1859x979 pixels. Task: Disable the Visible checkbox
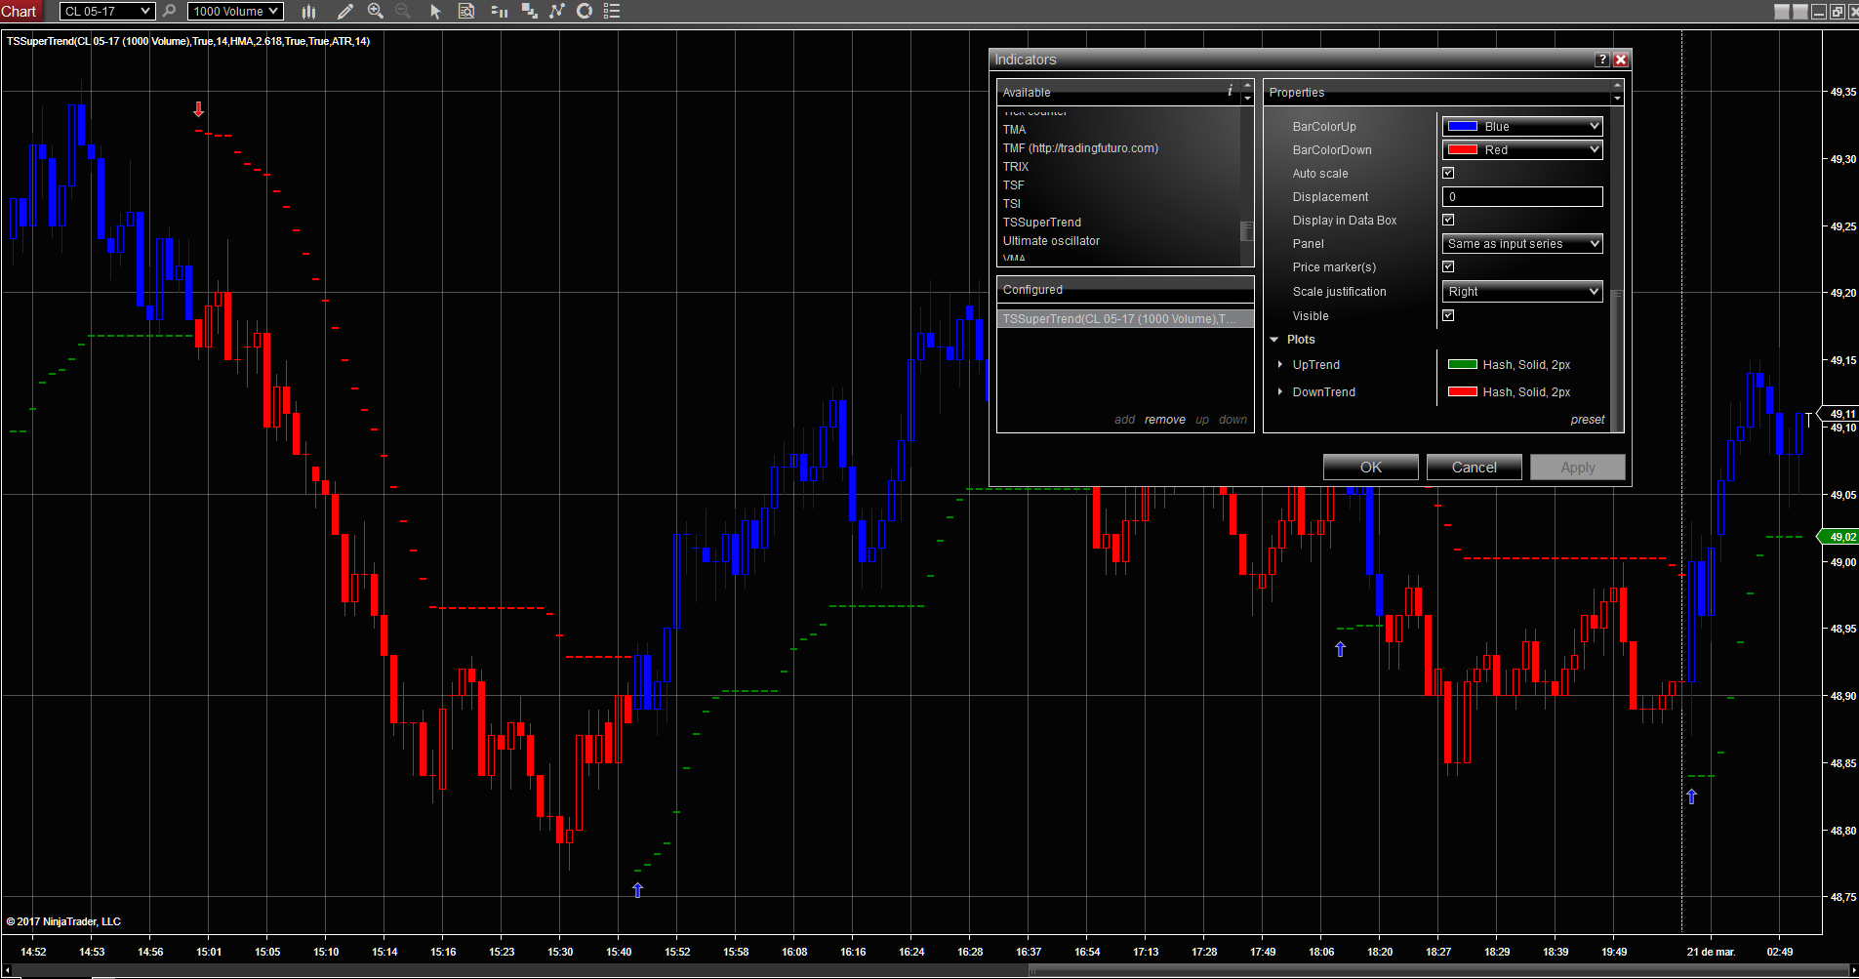(x=1448, y=315)
